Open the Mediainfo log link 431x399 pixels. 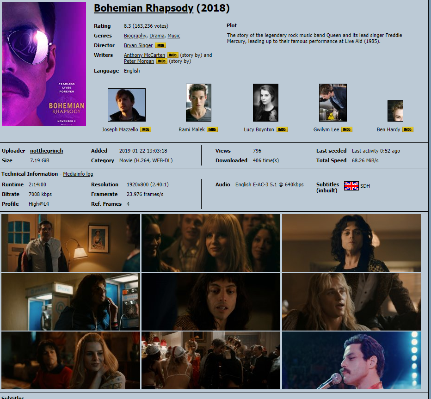point(78,174)
